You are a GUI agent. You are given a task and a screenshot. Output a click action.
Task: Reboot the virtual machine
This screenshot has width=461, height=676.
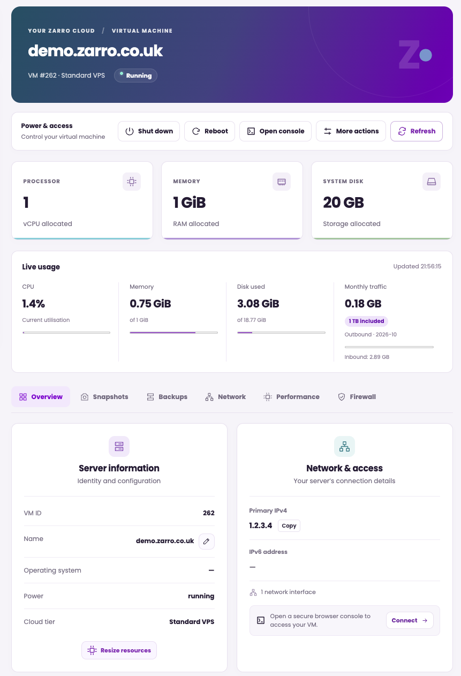tap(209, 131)
